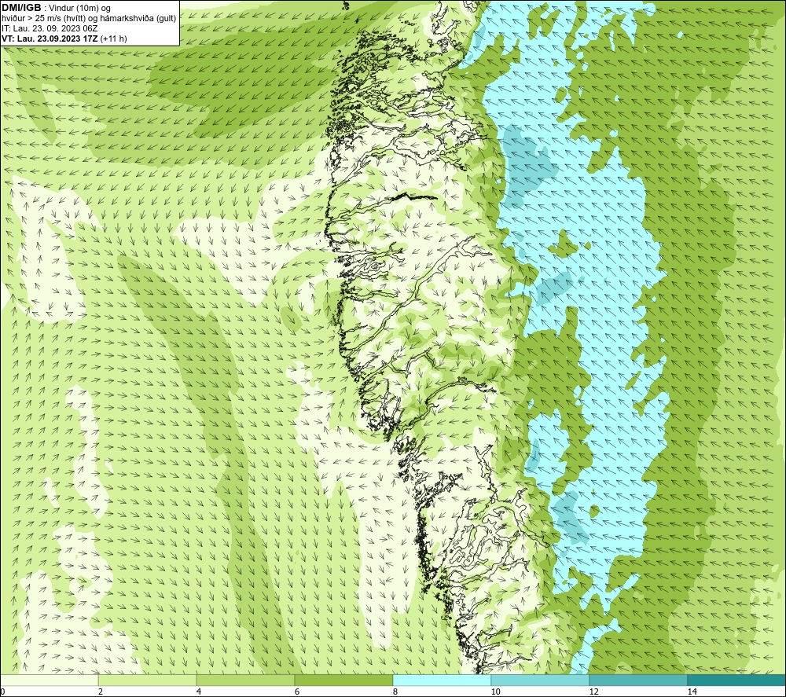Click the legend scale label '4'
The height and width of the screenshot is (697, 786).
click(199, 691)
